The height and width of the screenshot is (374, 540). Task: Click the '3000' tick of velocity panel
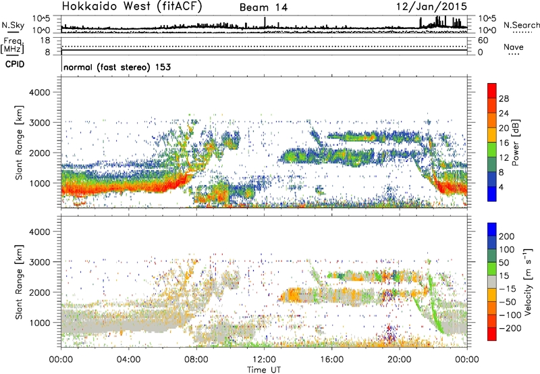coord(40,262)
